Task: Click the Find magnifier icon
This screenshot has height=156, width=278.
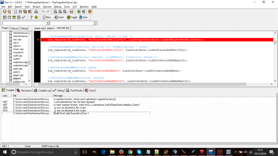Action: [56, 12]
